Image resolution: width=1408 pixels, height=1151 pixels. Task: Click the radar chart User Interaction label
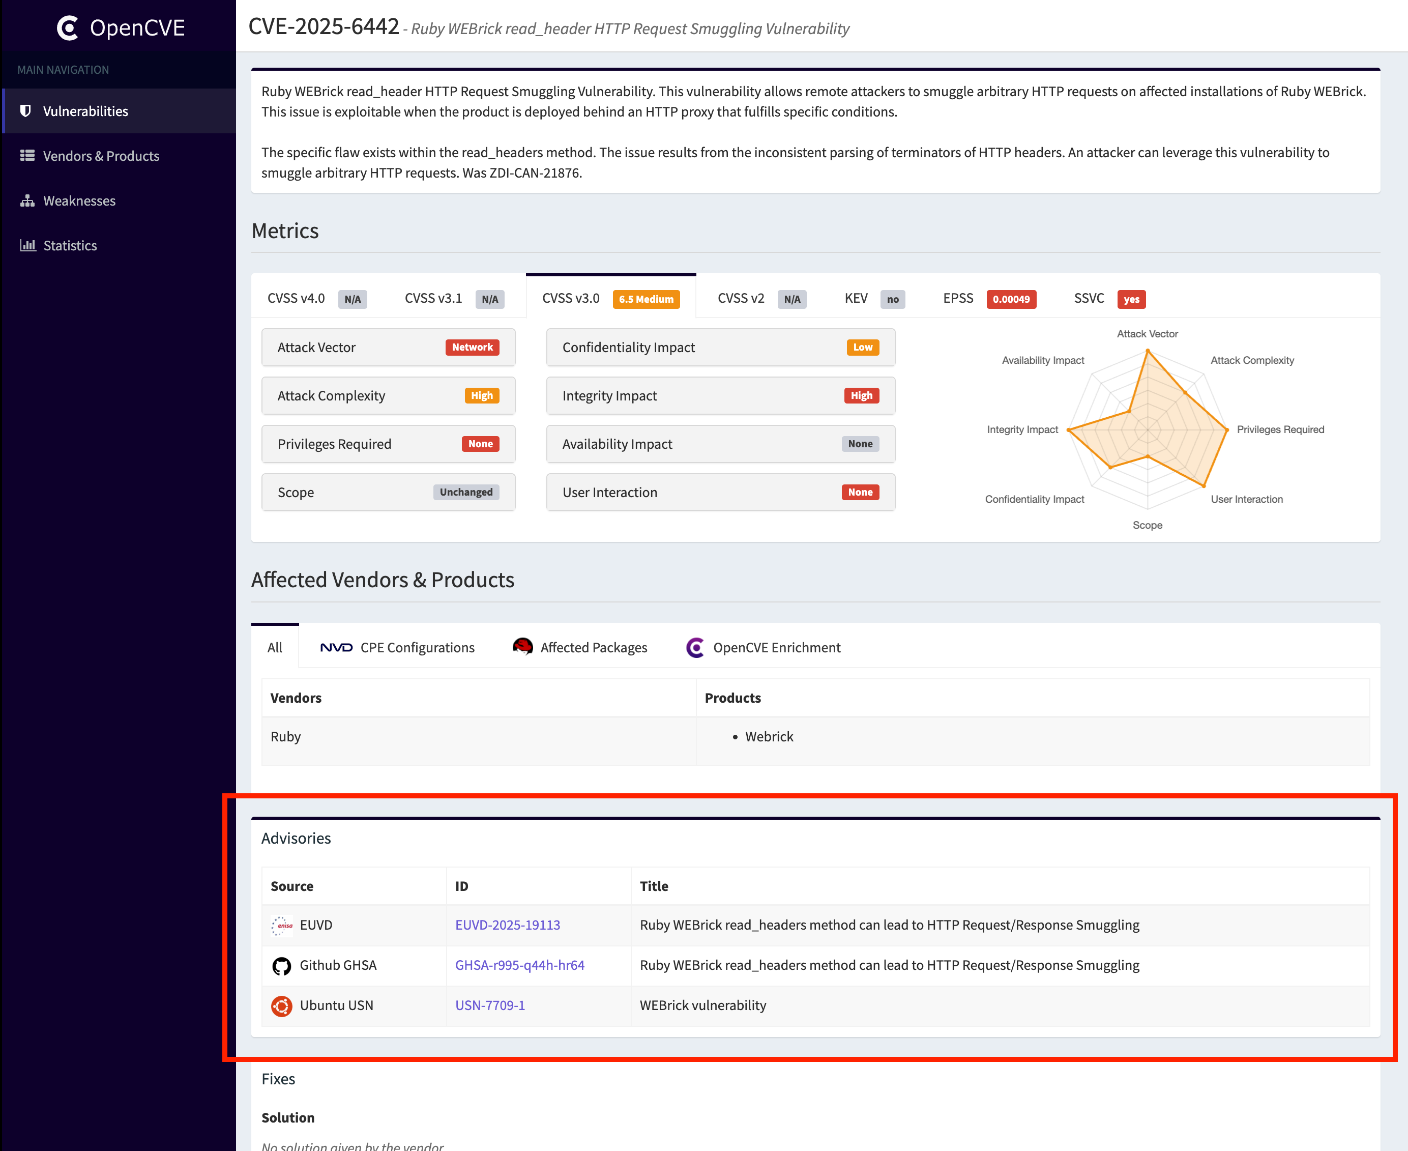point(1246,499)
